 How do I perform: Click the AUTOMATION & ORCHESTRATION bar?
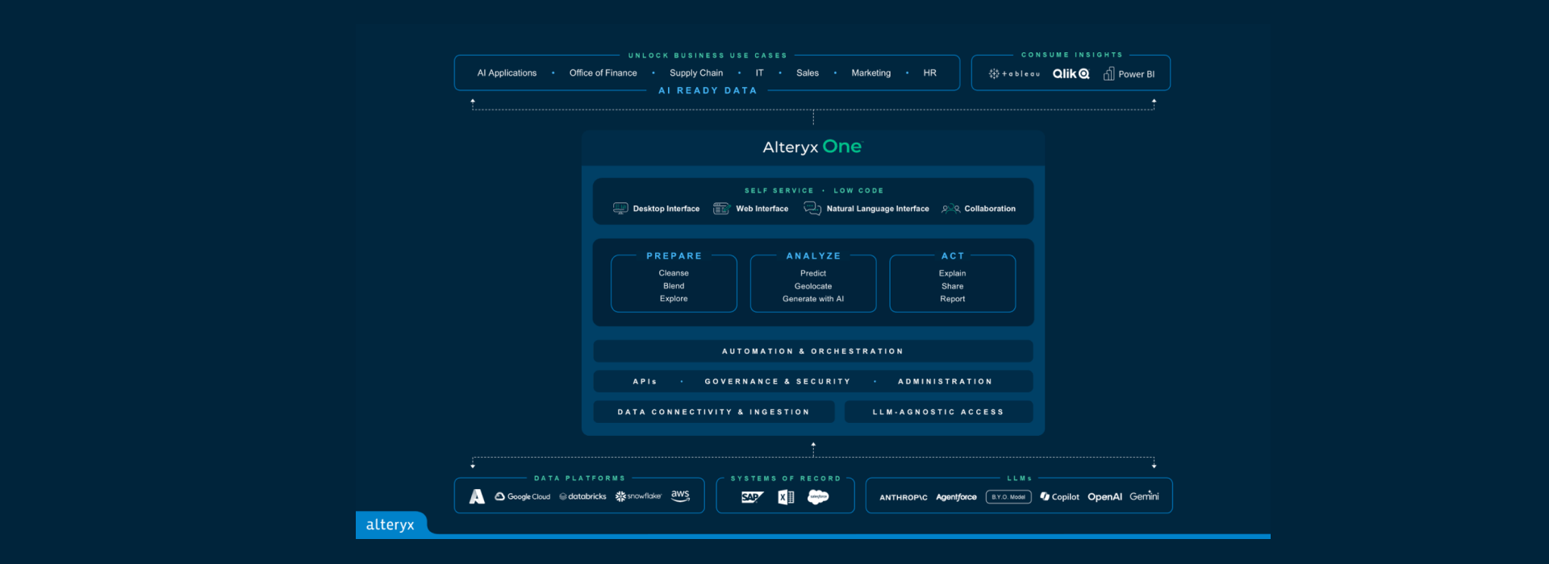coord(813,351)
